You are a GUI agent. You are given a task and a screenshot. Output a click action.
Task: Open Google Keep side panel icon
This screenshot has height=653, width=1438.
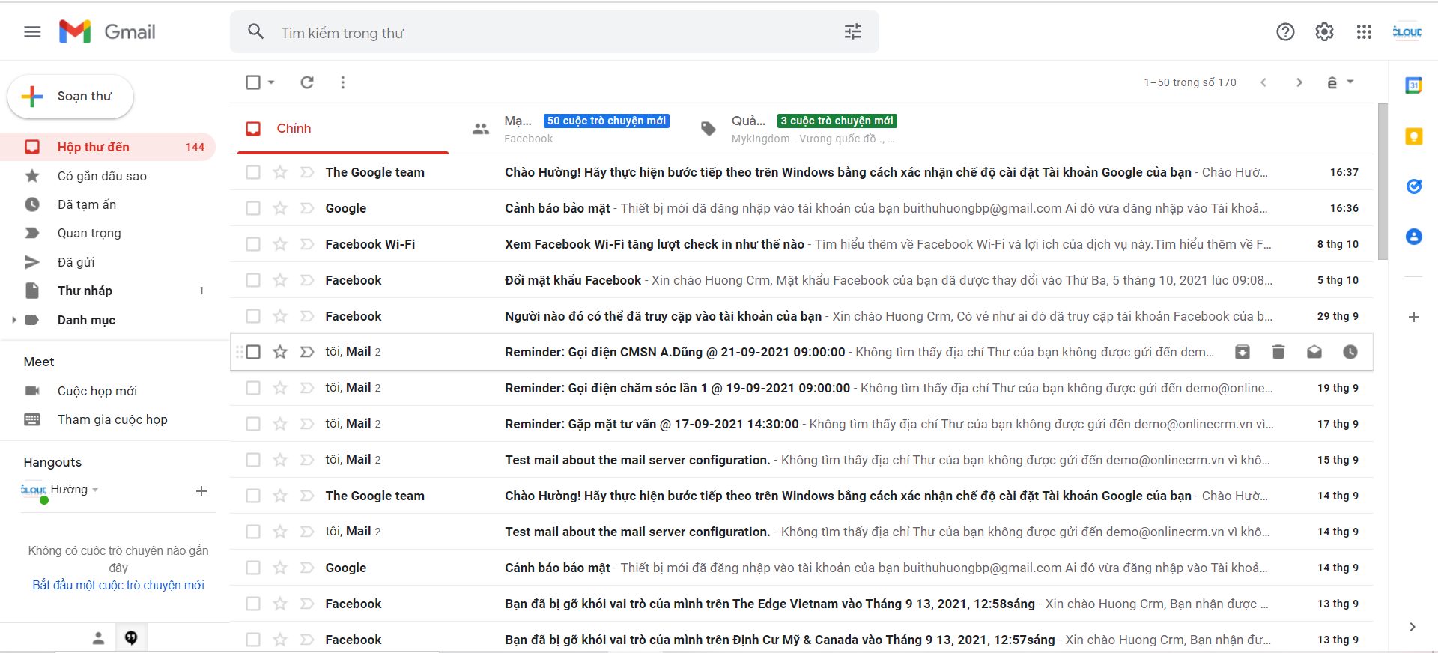click(x=1413, y=136)
